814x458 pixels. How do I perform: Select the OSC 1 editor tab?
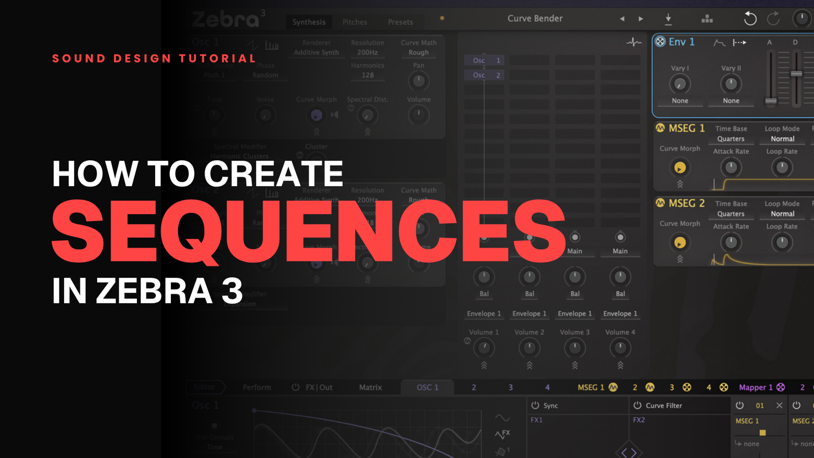(x=427, y=387)
